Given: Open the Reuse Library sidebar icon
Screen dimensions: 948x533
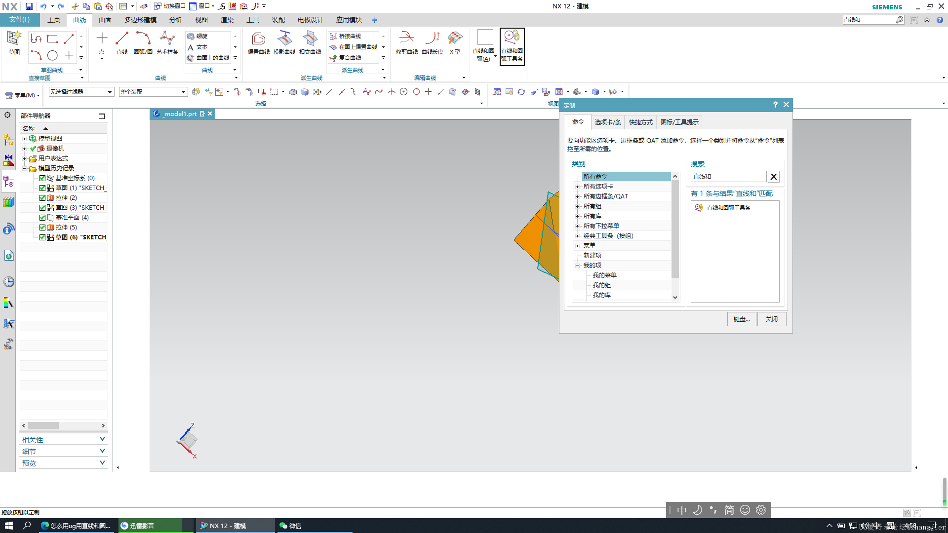Looking at the screenshot, I should [x=8, y=202].
